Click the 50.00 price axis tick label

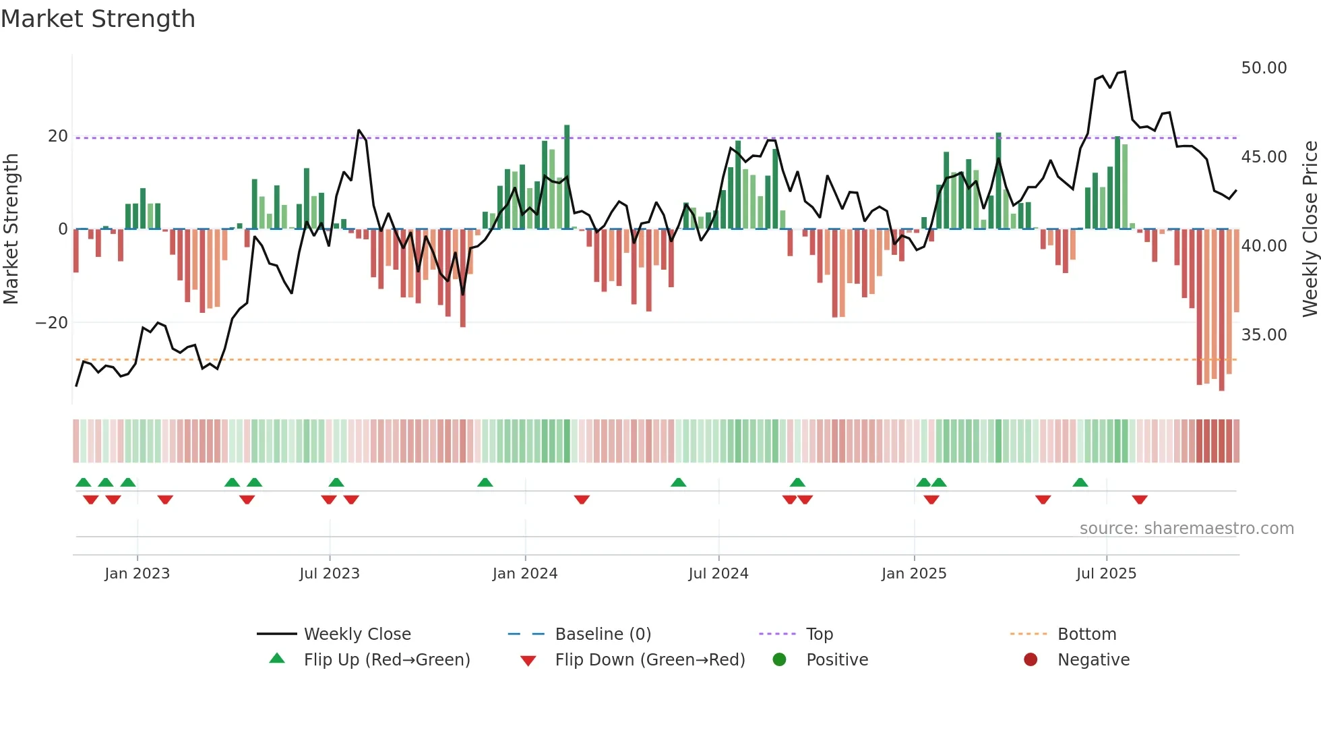pos(1264,68)
